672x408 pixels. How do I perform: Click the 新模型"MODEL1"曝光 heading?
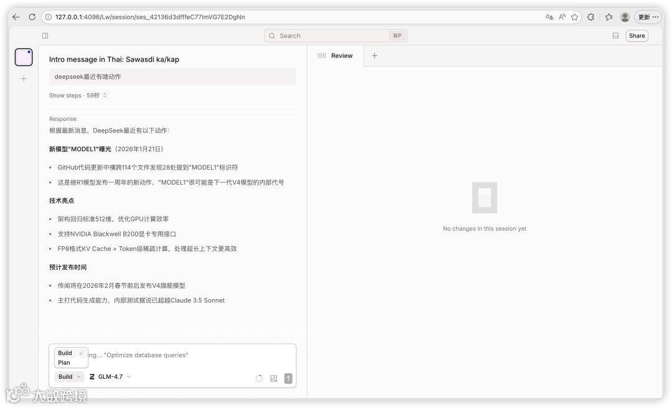(80, 149)
